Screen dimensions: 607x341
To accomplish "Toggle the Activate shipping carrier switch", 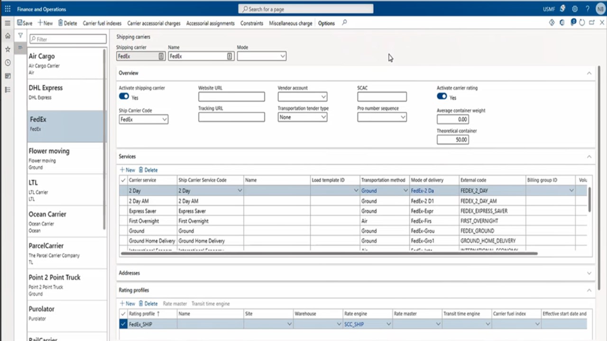I will pos(124,97).
